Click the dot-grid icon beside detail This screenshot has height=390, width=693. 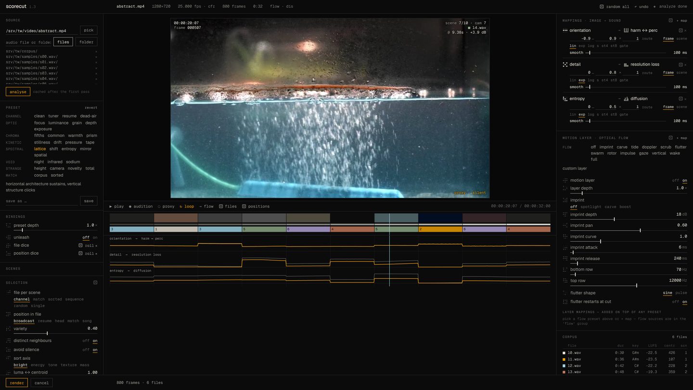565,65
